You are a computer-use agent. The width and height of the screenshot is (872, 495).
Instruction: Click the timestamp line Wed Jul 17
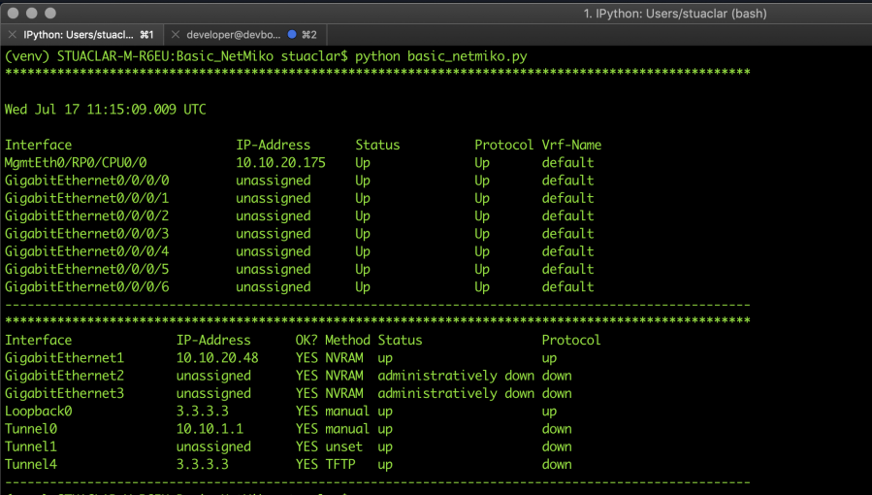point(105,110)
